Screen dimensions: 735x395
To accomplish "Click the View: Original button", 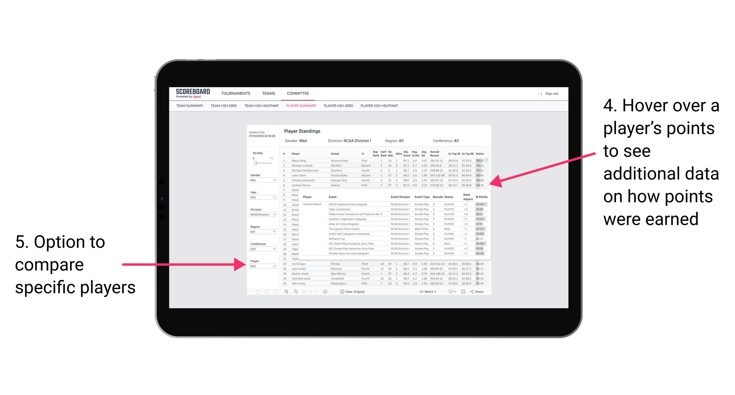I will click(x=353, y=291).
